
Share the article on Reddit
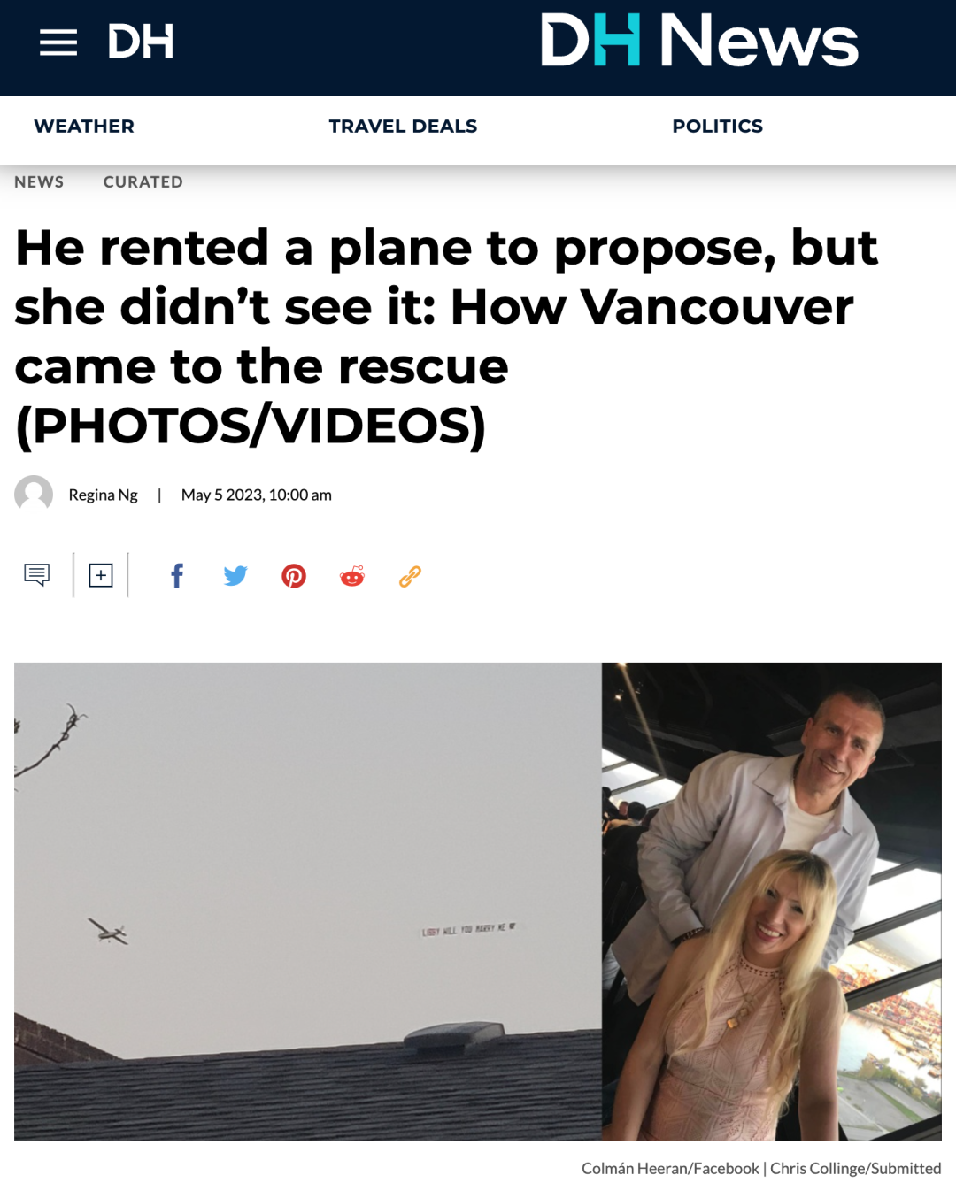click(x=352, y=576)
